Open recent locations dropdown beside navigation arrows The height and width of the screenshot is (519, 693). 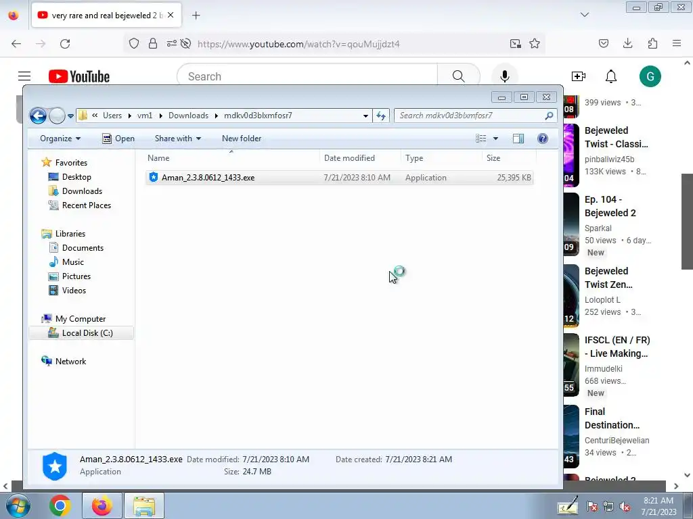[70, 116]
